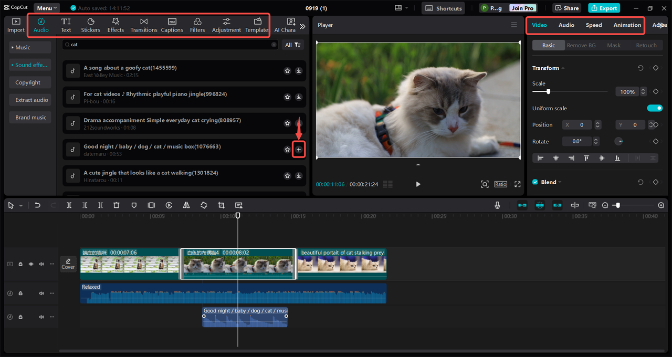Viewport: 672px width, 357px height.
Task: Collapse the Transform section
Action: click(x=563, y=68)
